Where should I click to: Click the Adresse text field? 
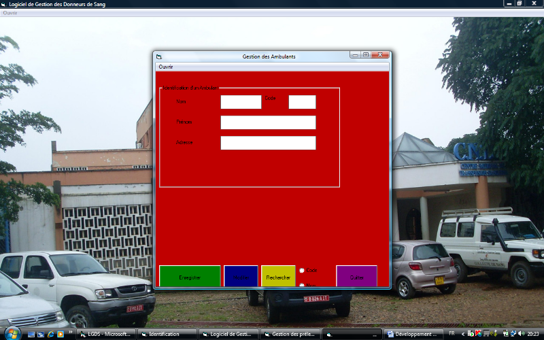[x=268, y=143]
